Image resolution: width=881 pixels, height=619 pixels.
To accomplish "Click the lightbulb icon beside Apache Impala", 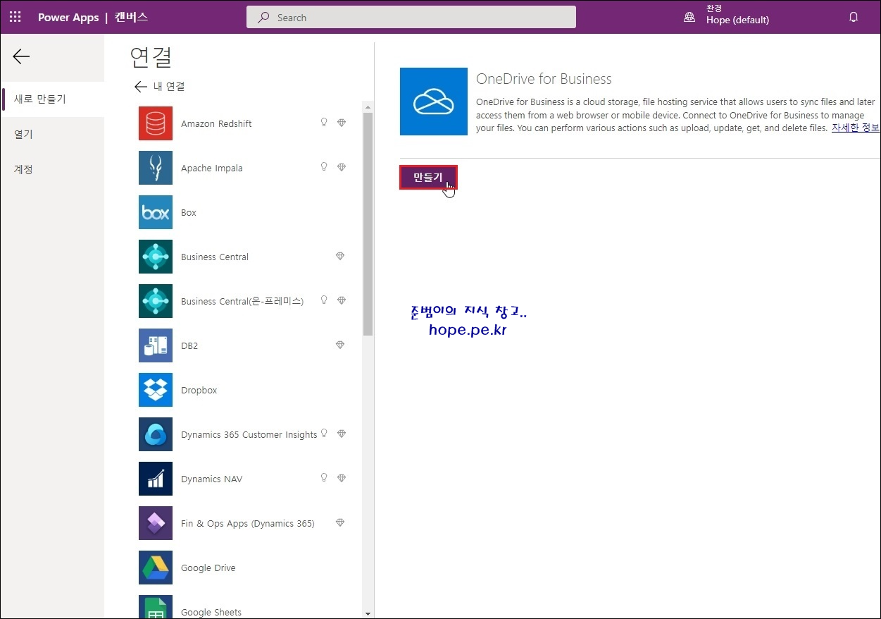I will 324,167.
